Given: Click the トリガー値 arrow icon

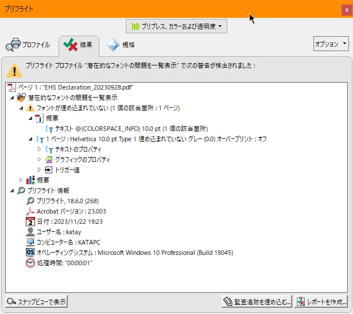Looking at the screenshot, I should [x=48, y=170].
